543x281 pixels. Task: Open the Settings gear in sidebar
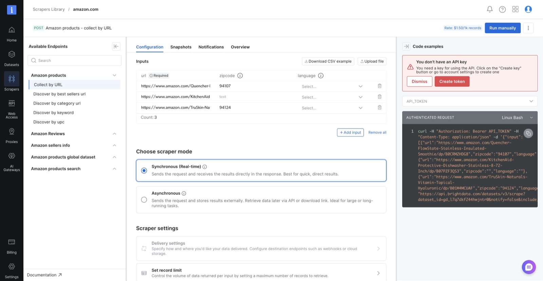pos(12,271)
